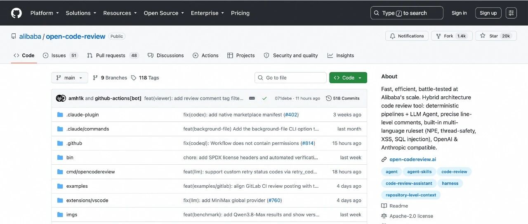528x224 pixels.
Task: Open pull request #402 link
Action: tap(291, 114)
